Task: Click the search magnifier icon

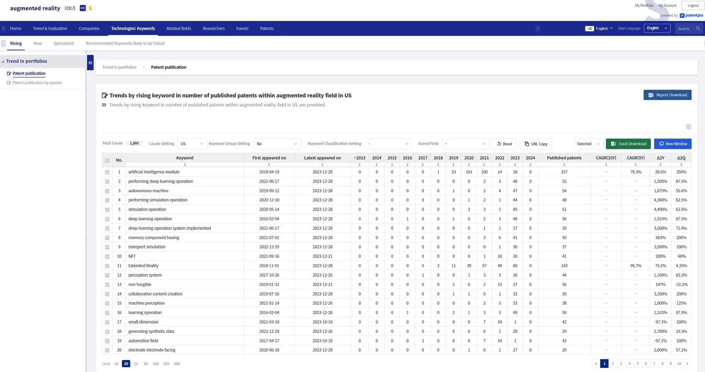Action: coord(698,29)
